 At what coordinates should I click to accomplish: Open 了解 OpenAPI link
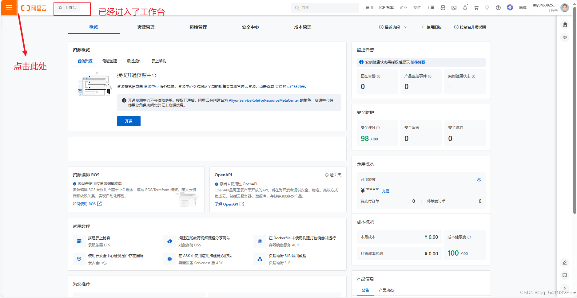point(229,204)
